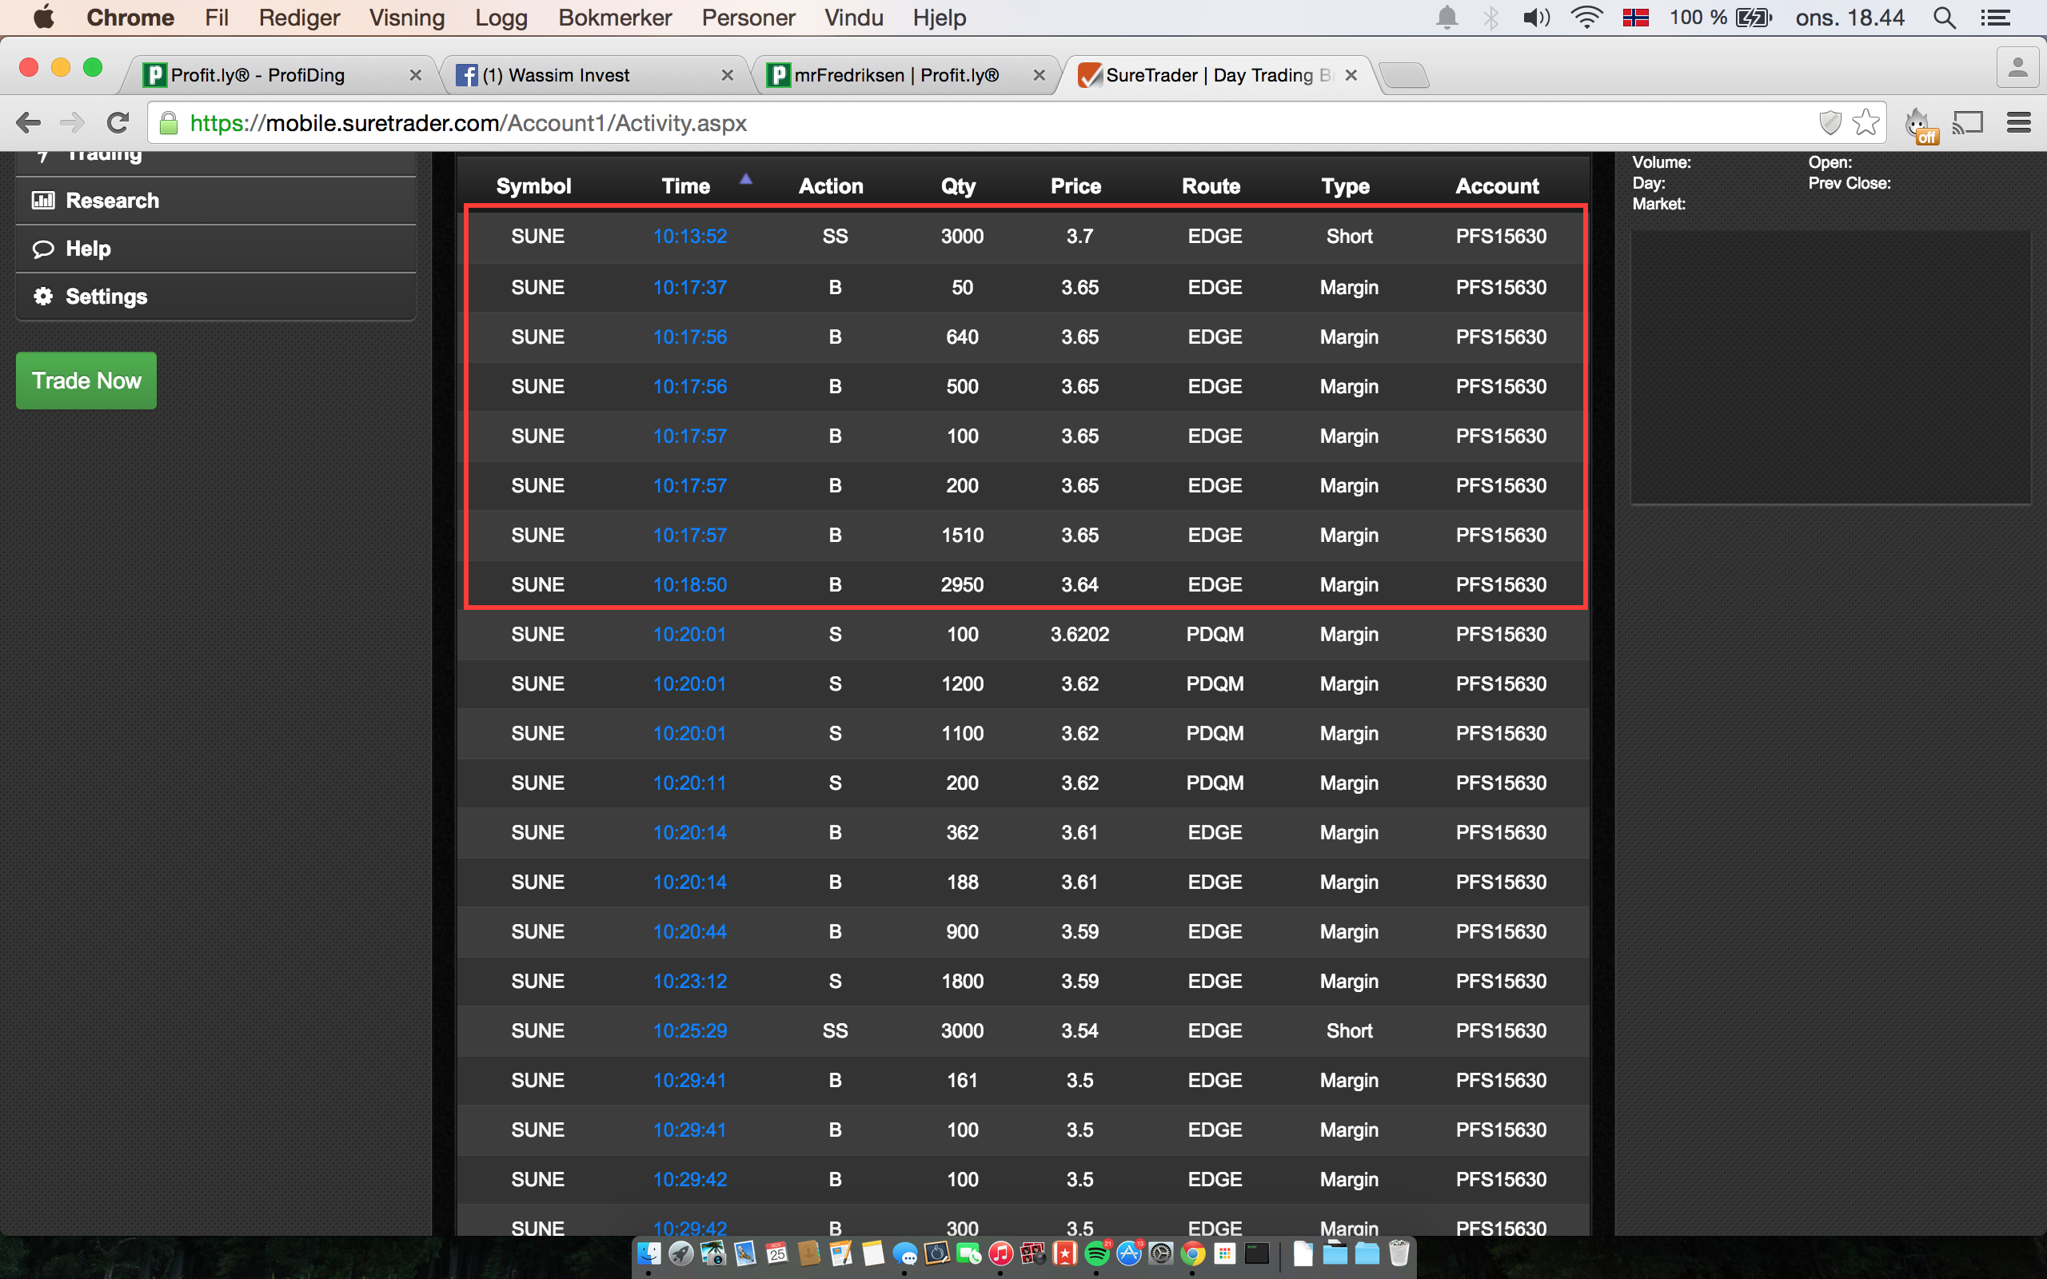Toggle the extension icon marked off
The image size is (2047, 1279).
(1919, 126)
